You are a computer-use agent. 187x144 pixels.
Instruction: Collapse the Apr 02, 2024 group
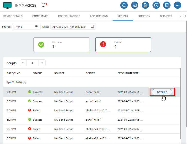coord(25,83)
